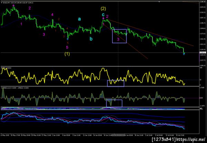Screen dimensions: 207x143
Task: Select the magenta 1 label below the first decline
Action: coord(21,24)
